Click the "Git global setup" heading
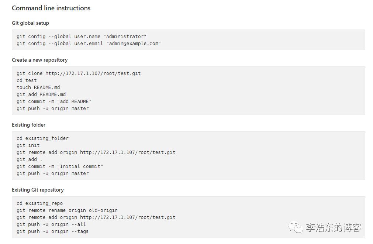The height and width of the screenshot is (244, 373). pos(30,23)
